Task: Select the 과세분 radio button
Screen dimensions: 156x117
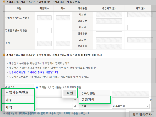Action: pyautogui.click(x=37, y=87)
